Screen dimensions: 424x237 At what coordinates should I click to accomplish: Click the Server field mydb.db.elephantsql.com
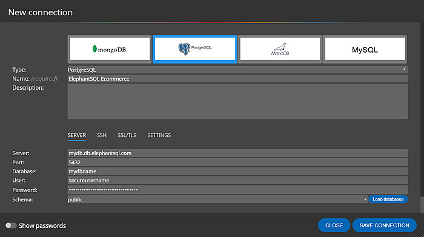click(237, 153)
